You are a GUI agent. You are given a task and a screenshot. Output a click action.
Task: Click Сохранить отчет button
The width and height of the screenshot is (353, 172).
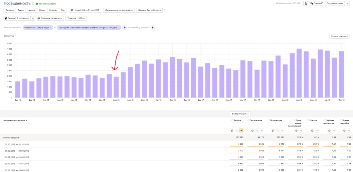click(x=334, y=3)
